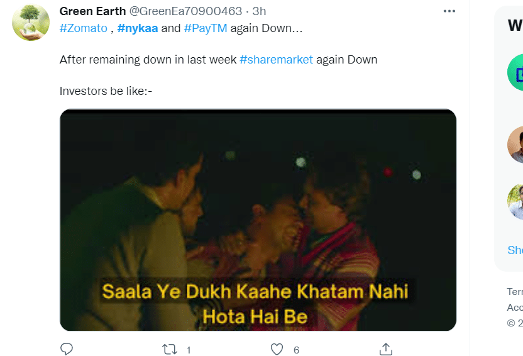The image size is (523, 356).
Task: Click the green circular sidebar avatar
Action: click(x=517, y=72)
